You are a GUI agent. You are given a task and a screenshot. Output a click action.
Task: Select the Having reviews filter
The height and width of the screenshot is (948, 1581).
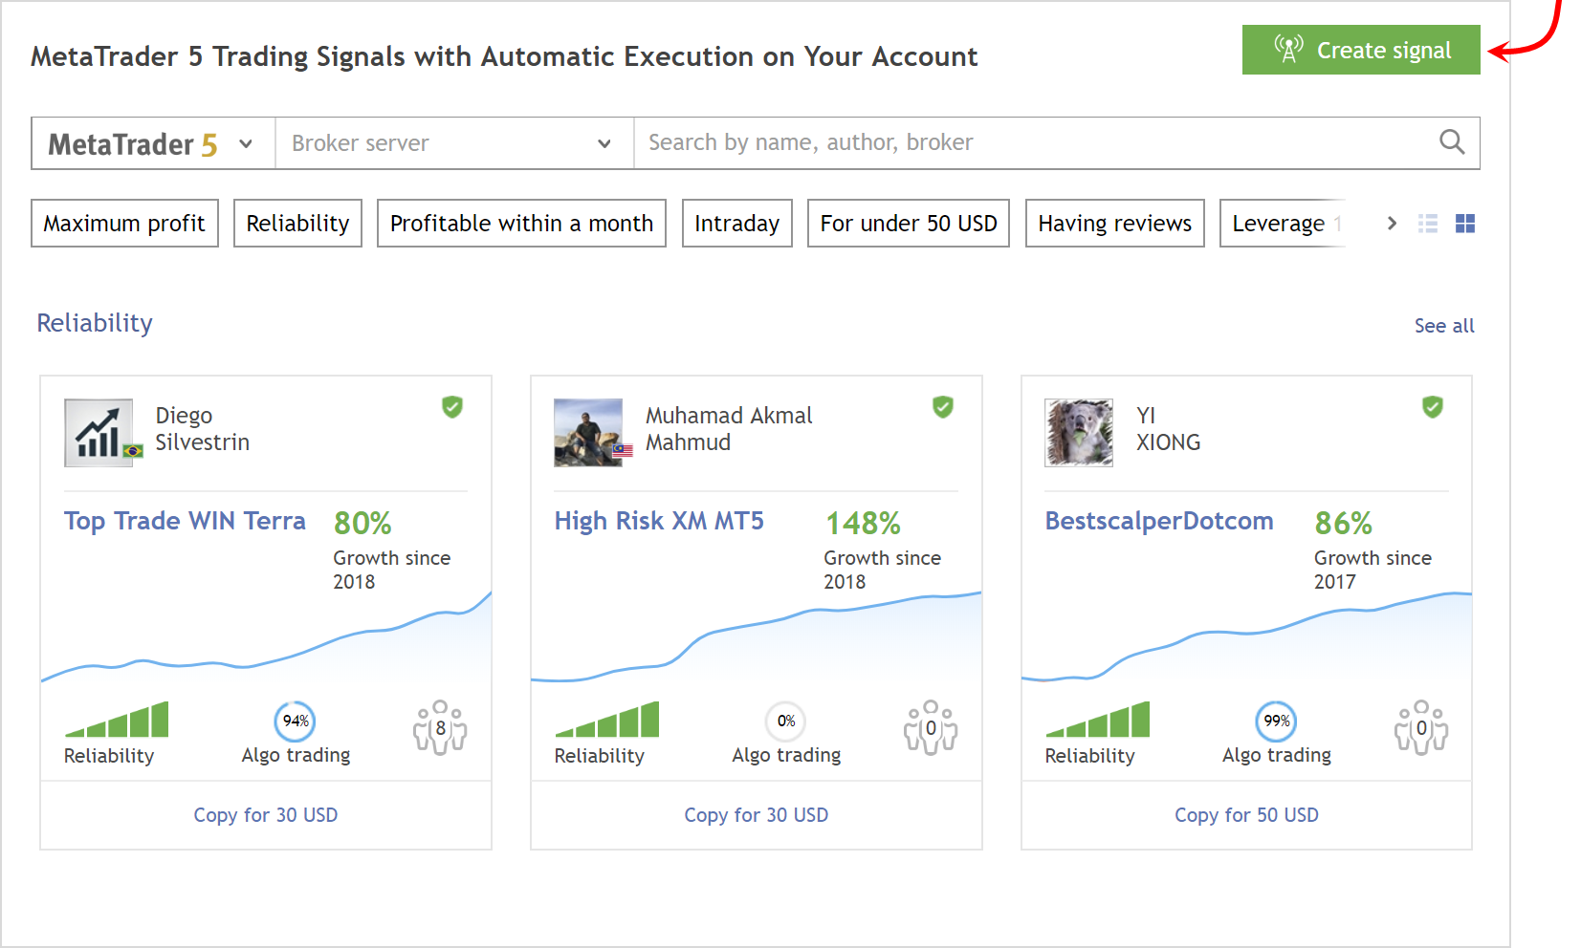point(1114,224)
